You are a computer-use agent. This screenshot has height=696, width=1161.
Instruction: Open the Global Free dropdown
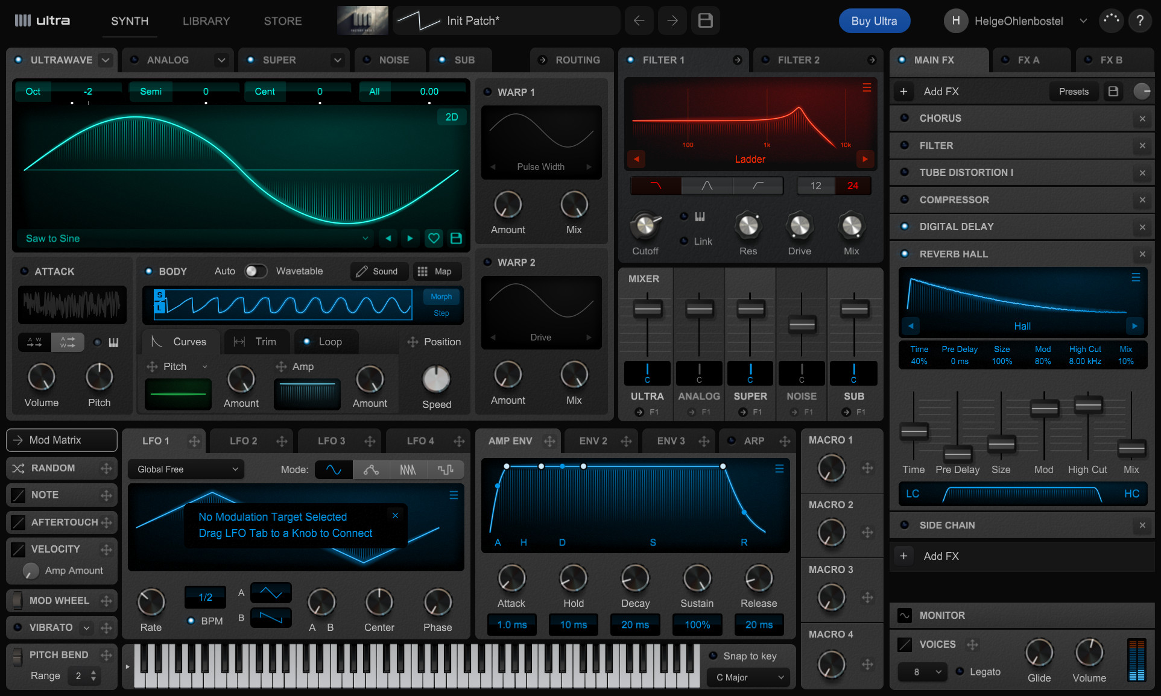pyautogui.click(x=186, y=469)
